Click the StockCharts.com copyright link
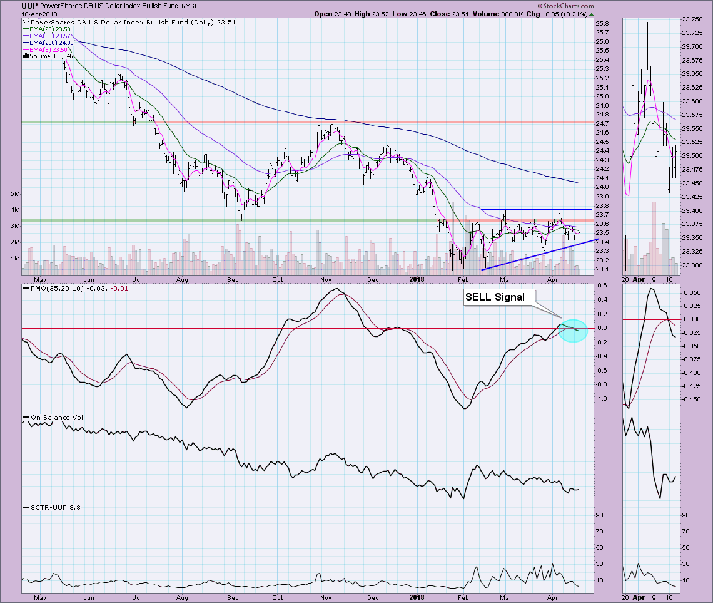 tap(565, 6)
